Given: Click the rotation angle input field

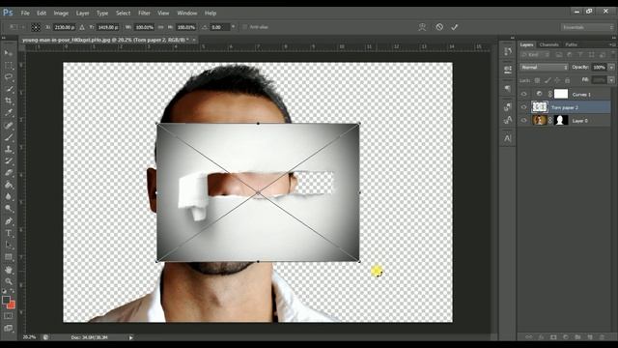Looking at the screenshot, I should pyautogui.click(x=219, y=27).
